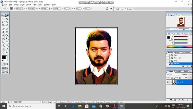Click the toolbox foreground color swatch
Screen dimensions: 193x109
4,57
